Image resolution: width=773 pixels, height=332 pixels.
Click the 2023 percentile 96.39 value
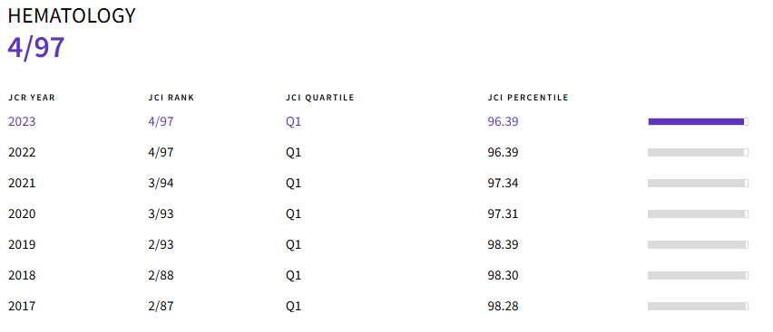503,121
